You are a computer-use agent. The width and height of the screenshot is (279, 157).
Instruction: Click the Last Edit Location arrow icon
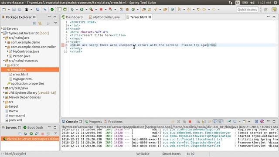pos(199,10)
